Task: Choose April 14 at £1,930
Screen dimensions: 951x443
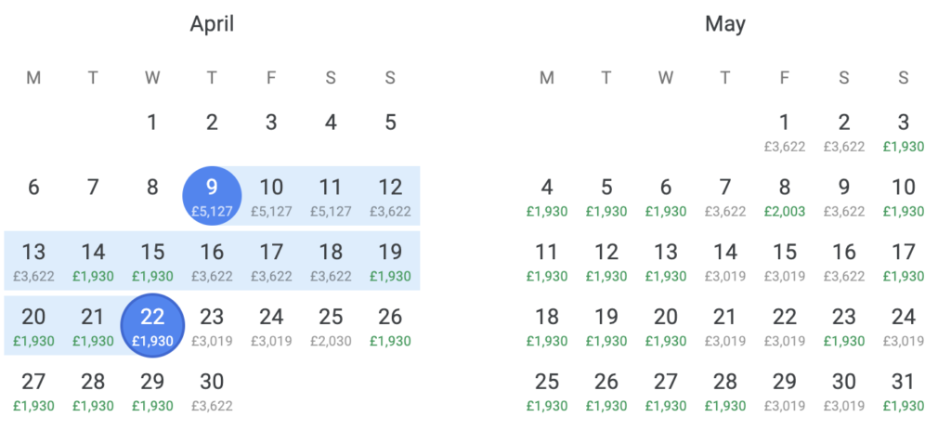Action: point(93,261)
